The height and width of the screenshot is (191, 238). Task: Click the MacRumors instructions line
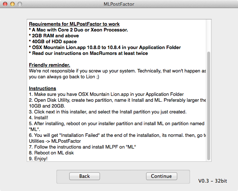point(88,53)
